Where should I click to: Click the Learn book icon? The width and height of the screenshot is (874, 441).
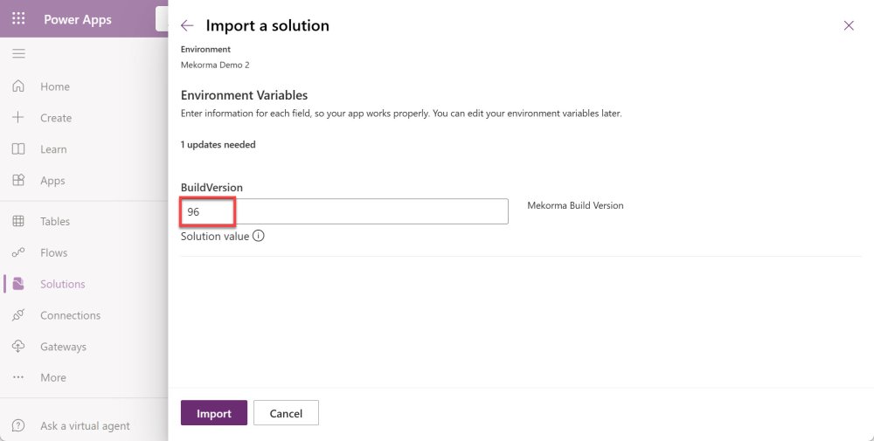click(x=18, y=149)
